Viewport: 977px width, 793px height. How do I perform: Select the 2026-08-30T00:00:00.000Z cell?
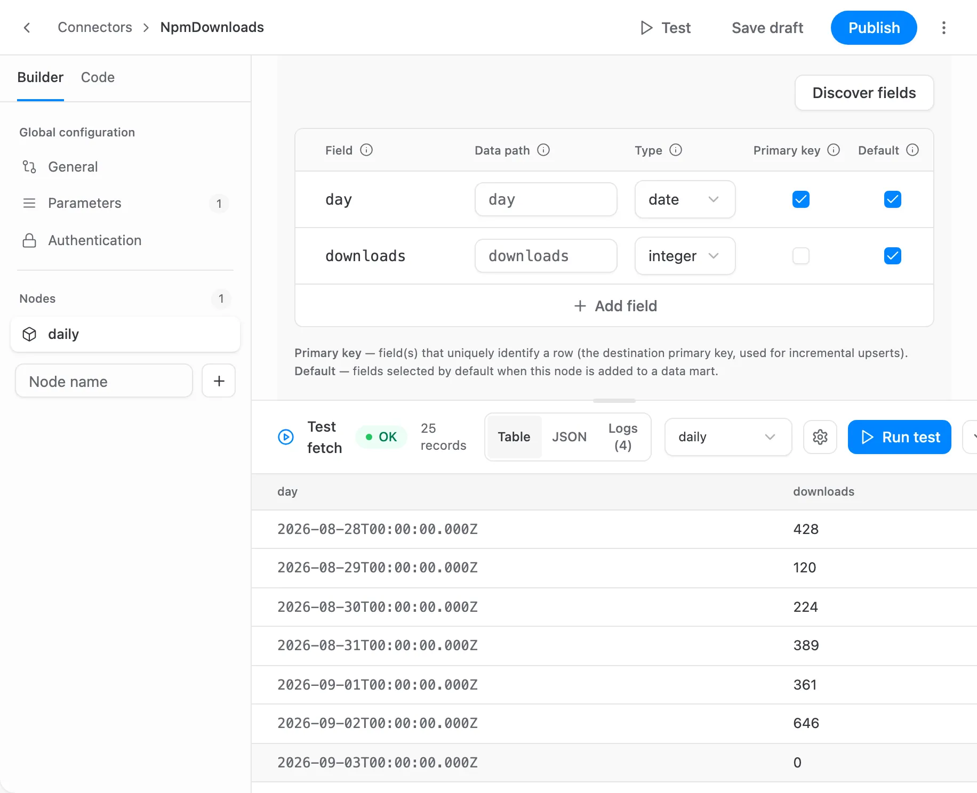[378, 607]
